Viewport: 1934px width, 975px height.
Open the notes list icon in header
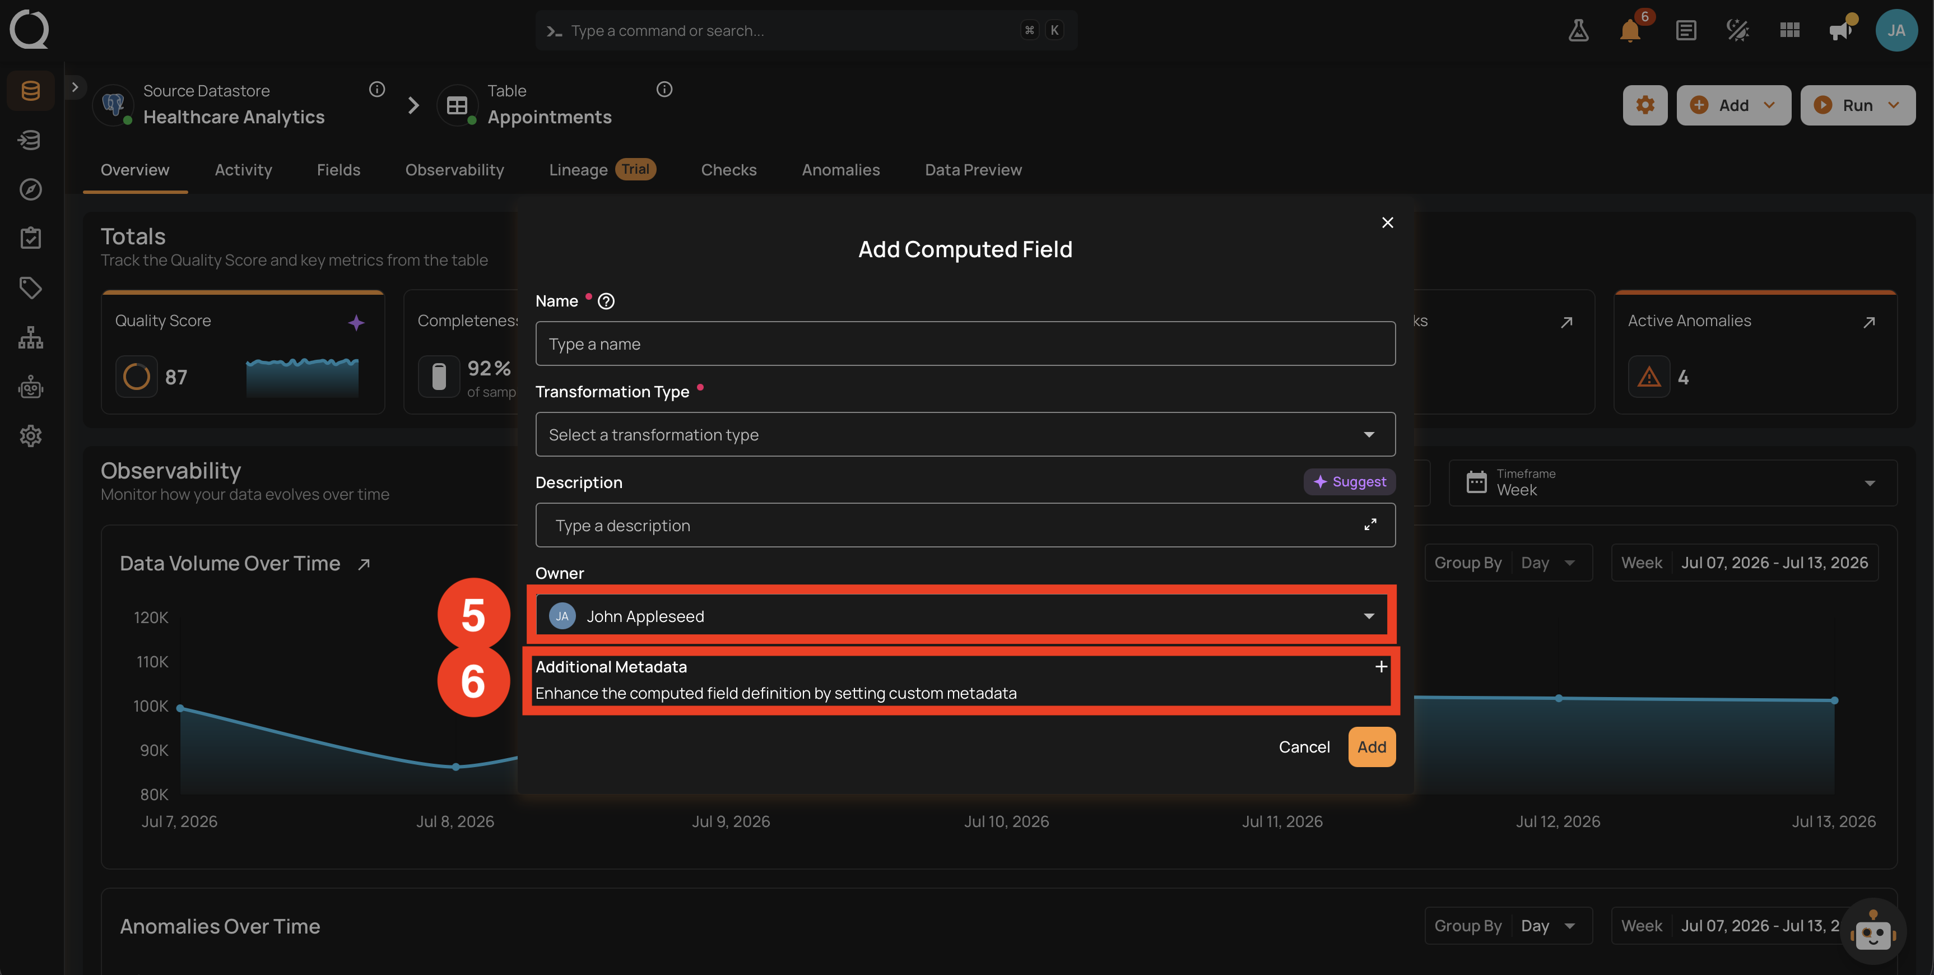[1686, 30]
